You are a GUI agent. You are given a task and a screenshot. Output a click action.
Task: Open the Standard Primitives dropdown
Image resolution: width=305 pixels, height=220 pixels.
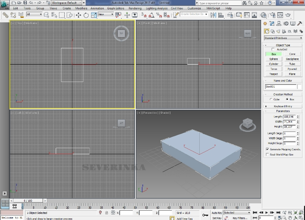283,38
